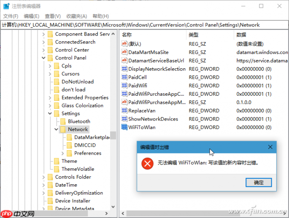This screenshot has height=218, width=289.
Task: Expand the Cpls key
Action: click(50, 66)
